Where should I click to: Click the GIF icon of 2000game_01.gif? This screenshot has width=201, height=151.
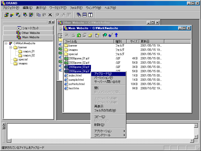(66, 58)
